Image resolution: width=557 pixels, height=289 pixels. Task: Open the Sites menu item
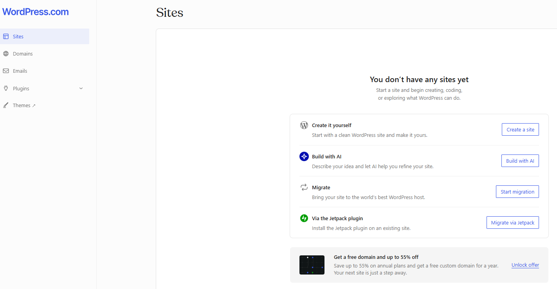[45, 36]
